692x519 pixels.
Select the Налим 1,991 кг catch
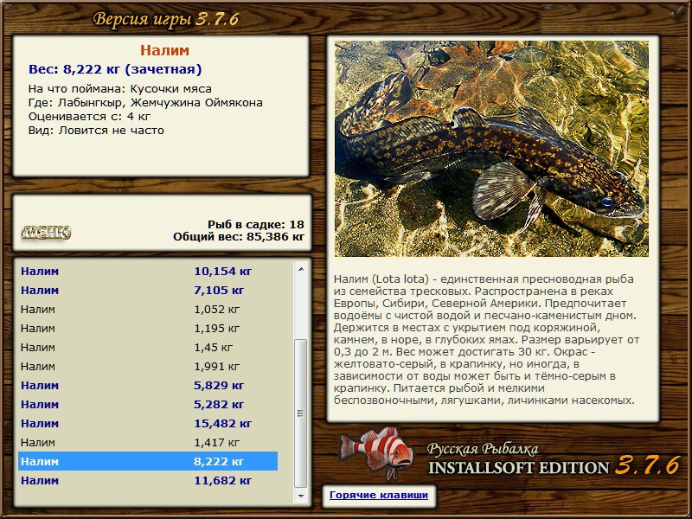click(147, 367)
